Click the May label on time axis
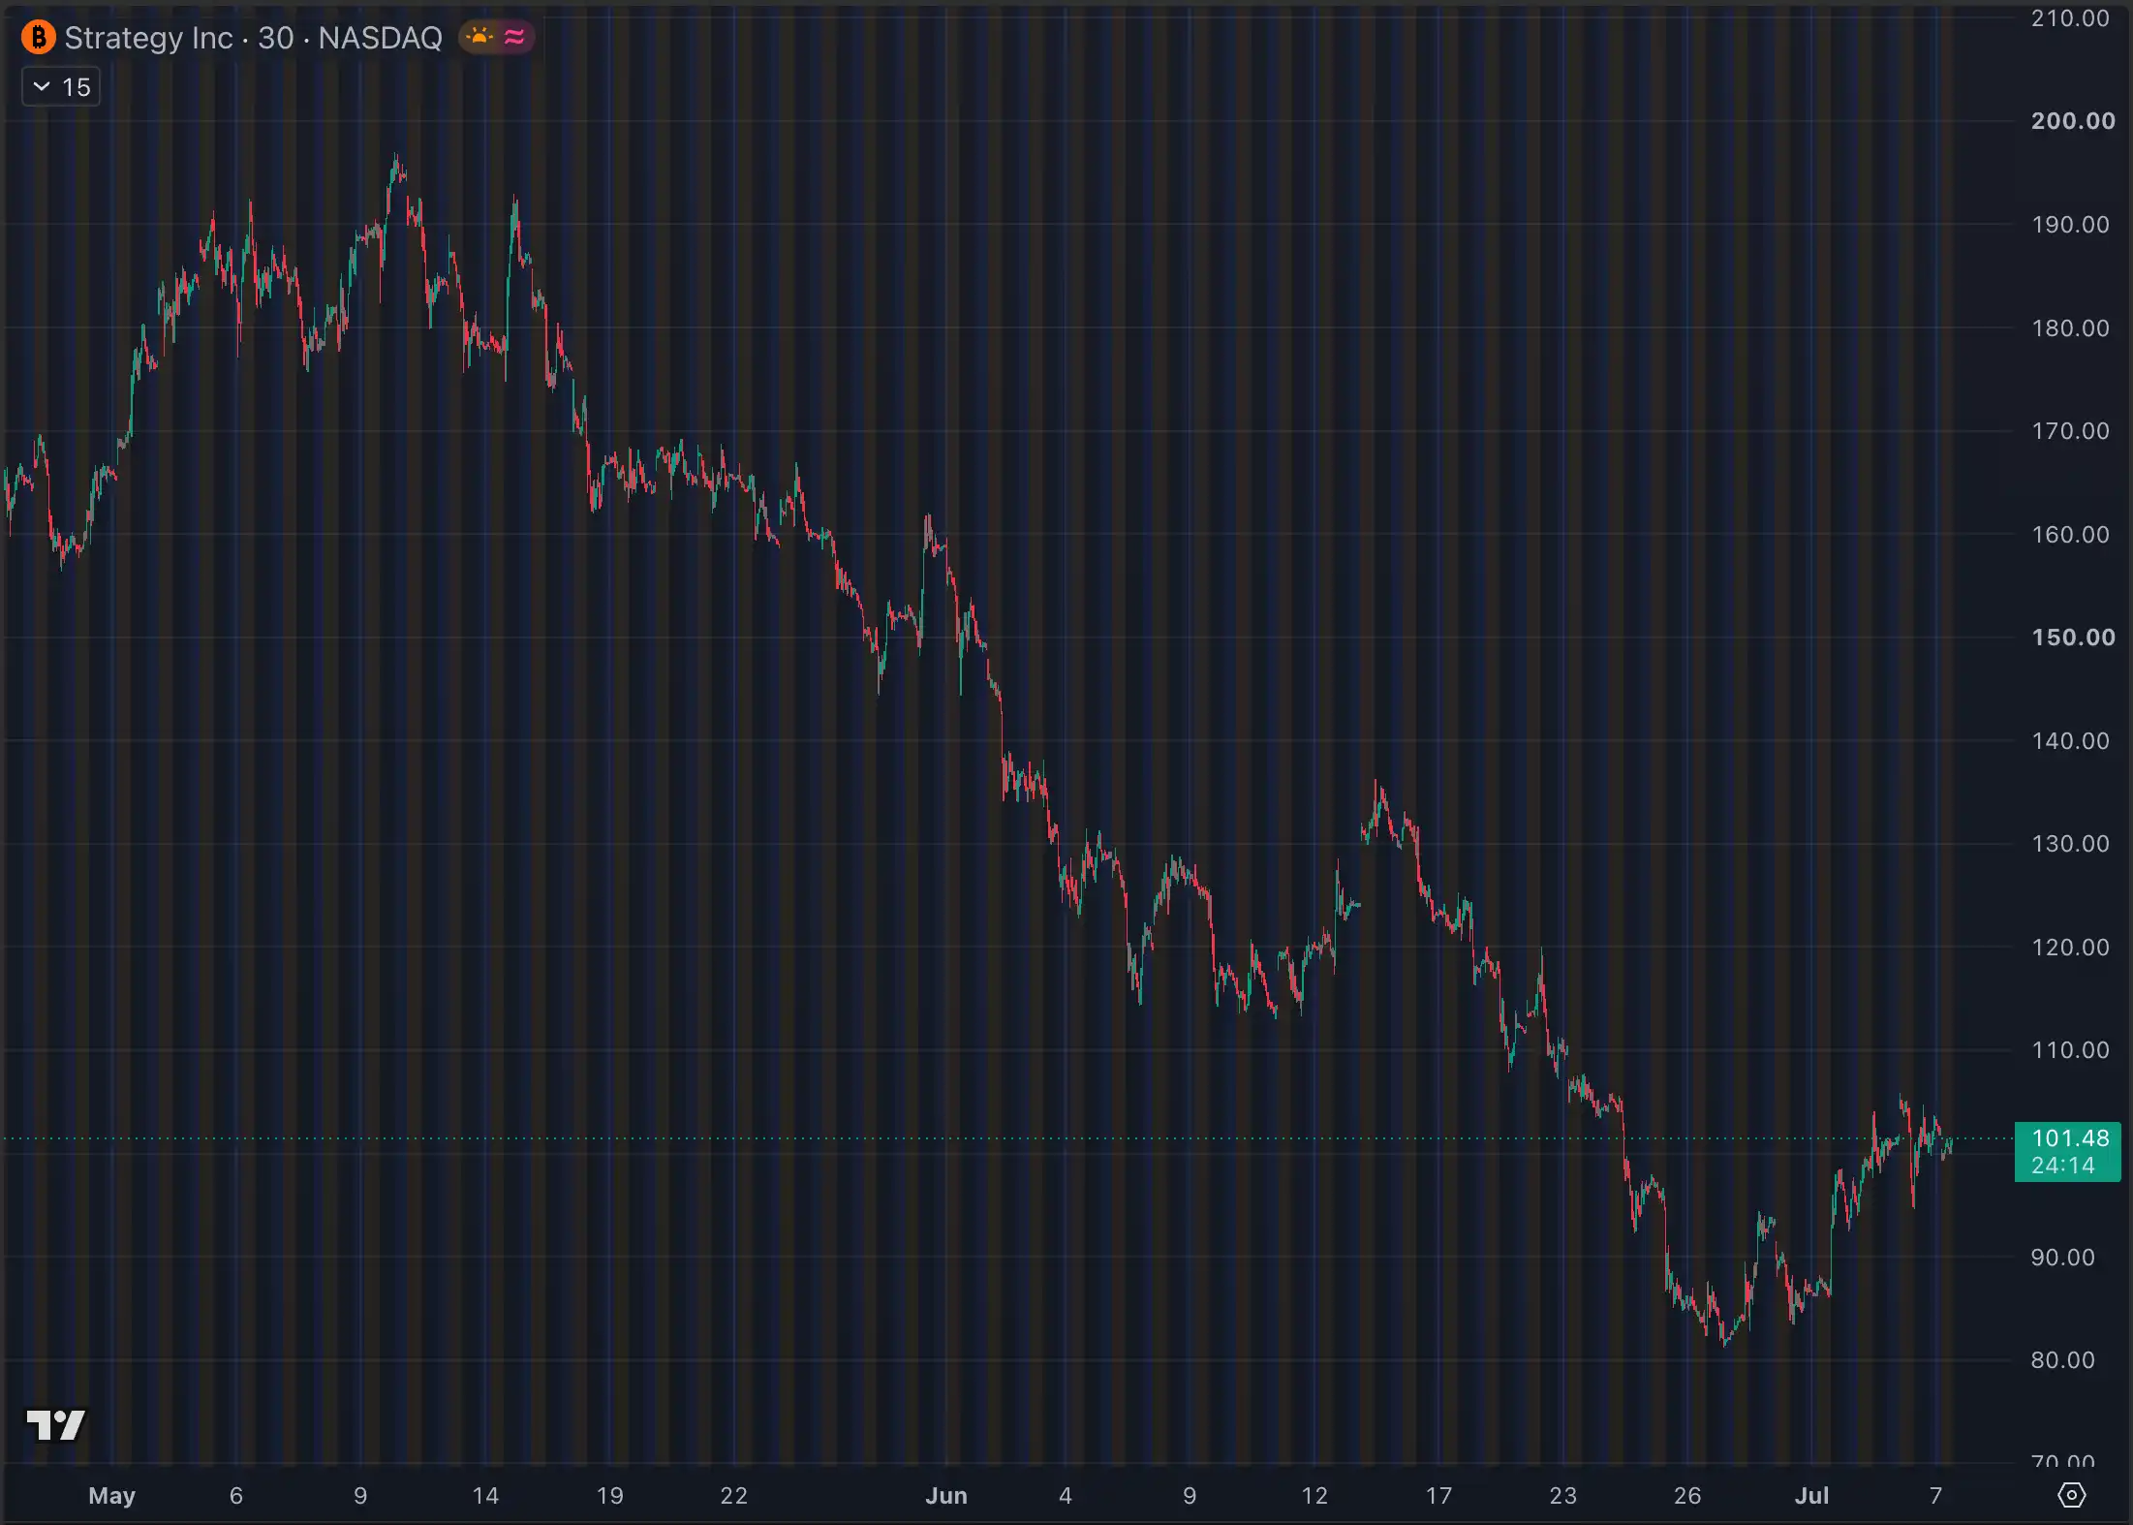Viewport: 2133px width, 1525px height. (111, 1495)
